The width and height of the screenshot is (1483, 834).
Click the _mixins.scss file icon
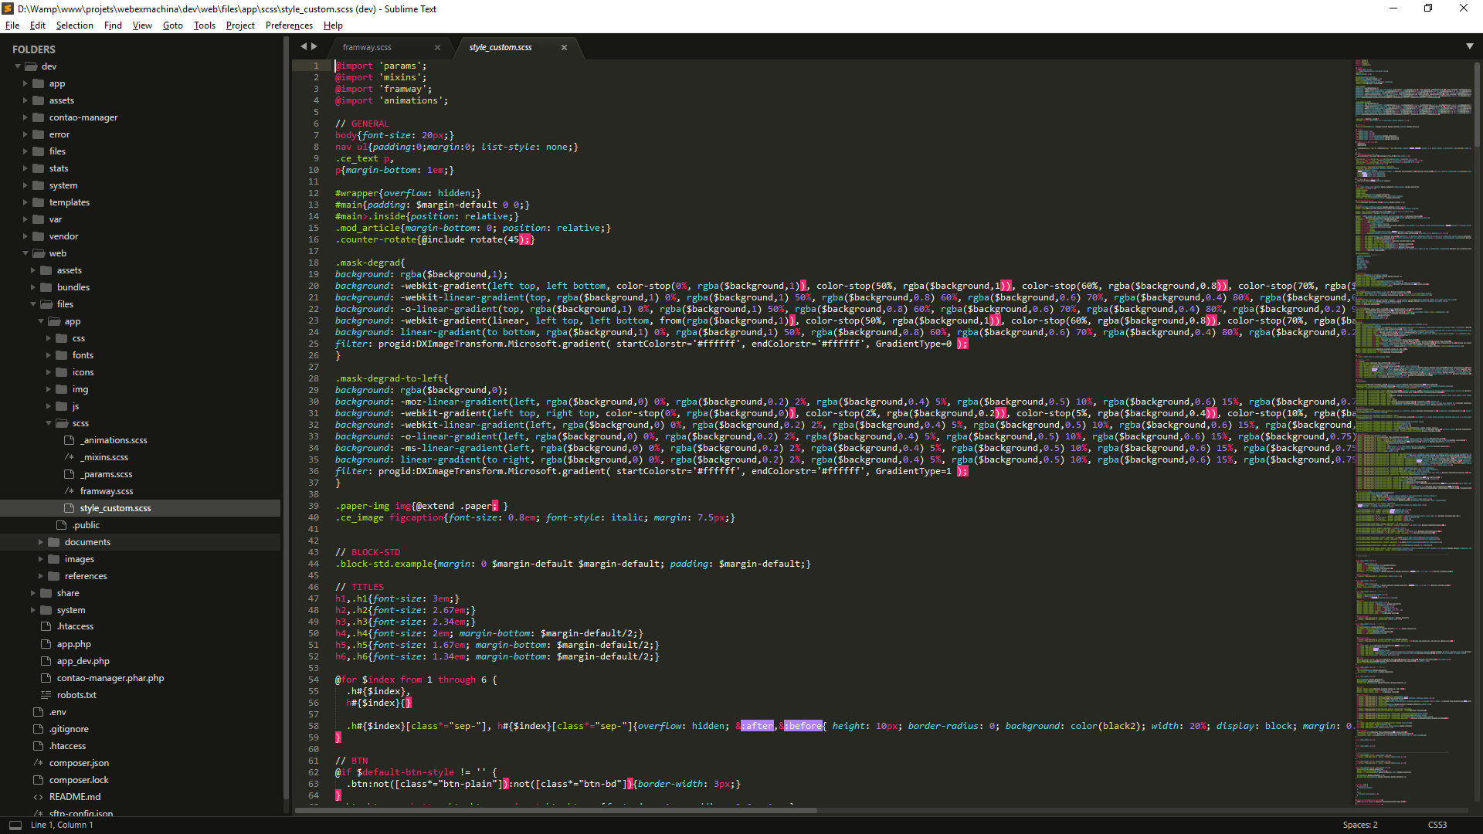[x=70, y=457]
